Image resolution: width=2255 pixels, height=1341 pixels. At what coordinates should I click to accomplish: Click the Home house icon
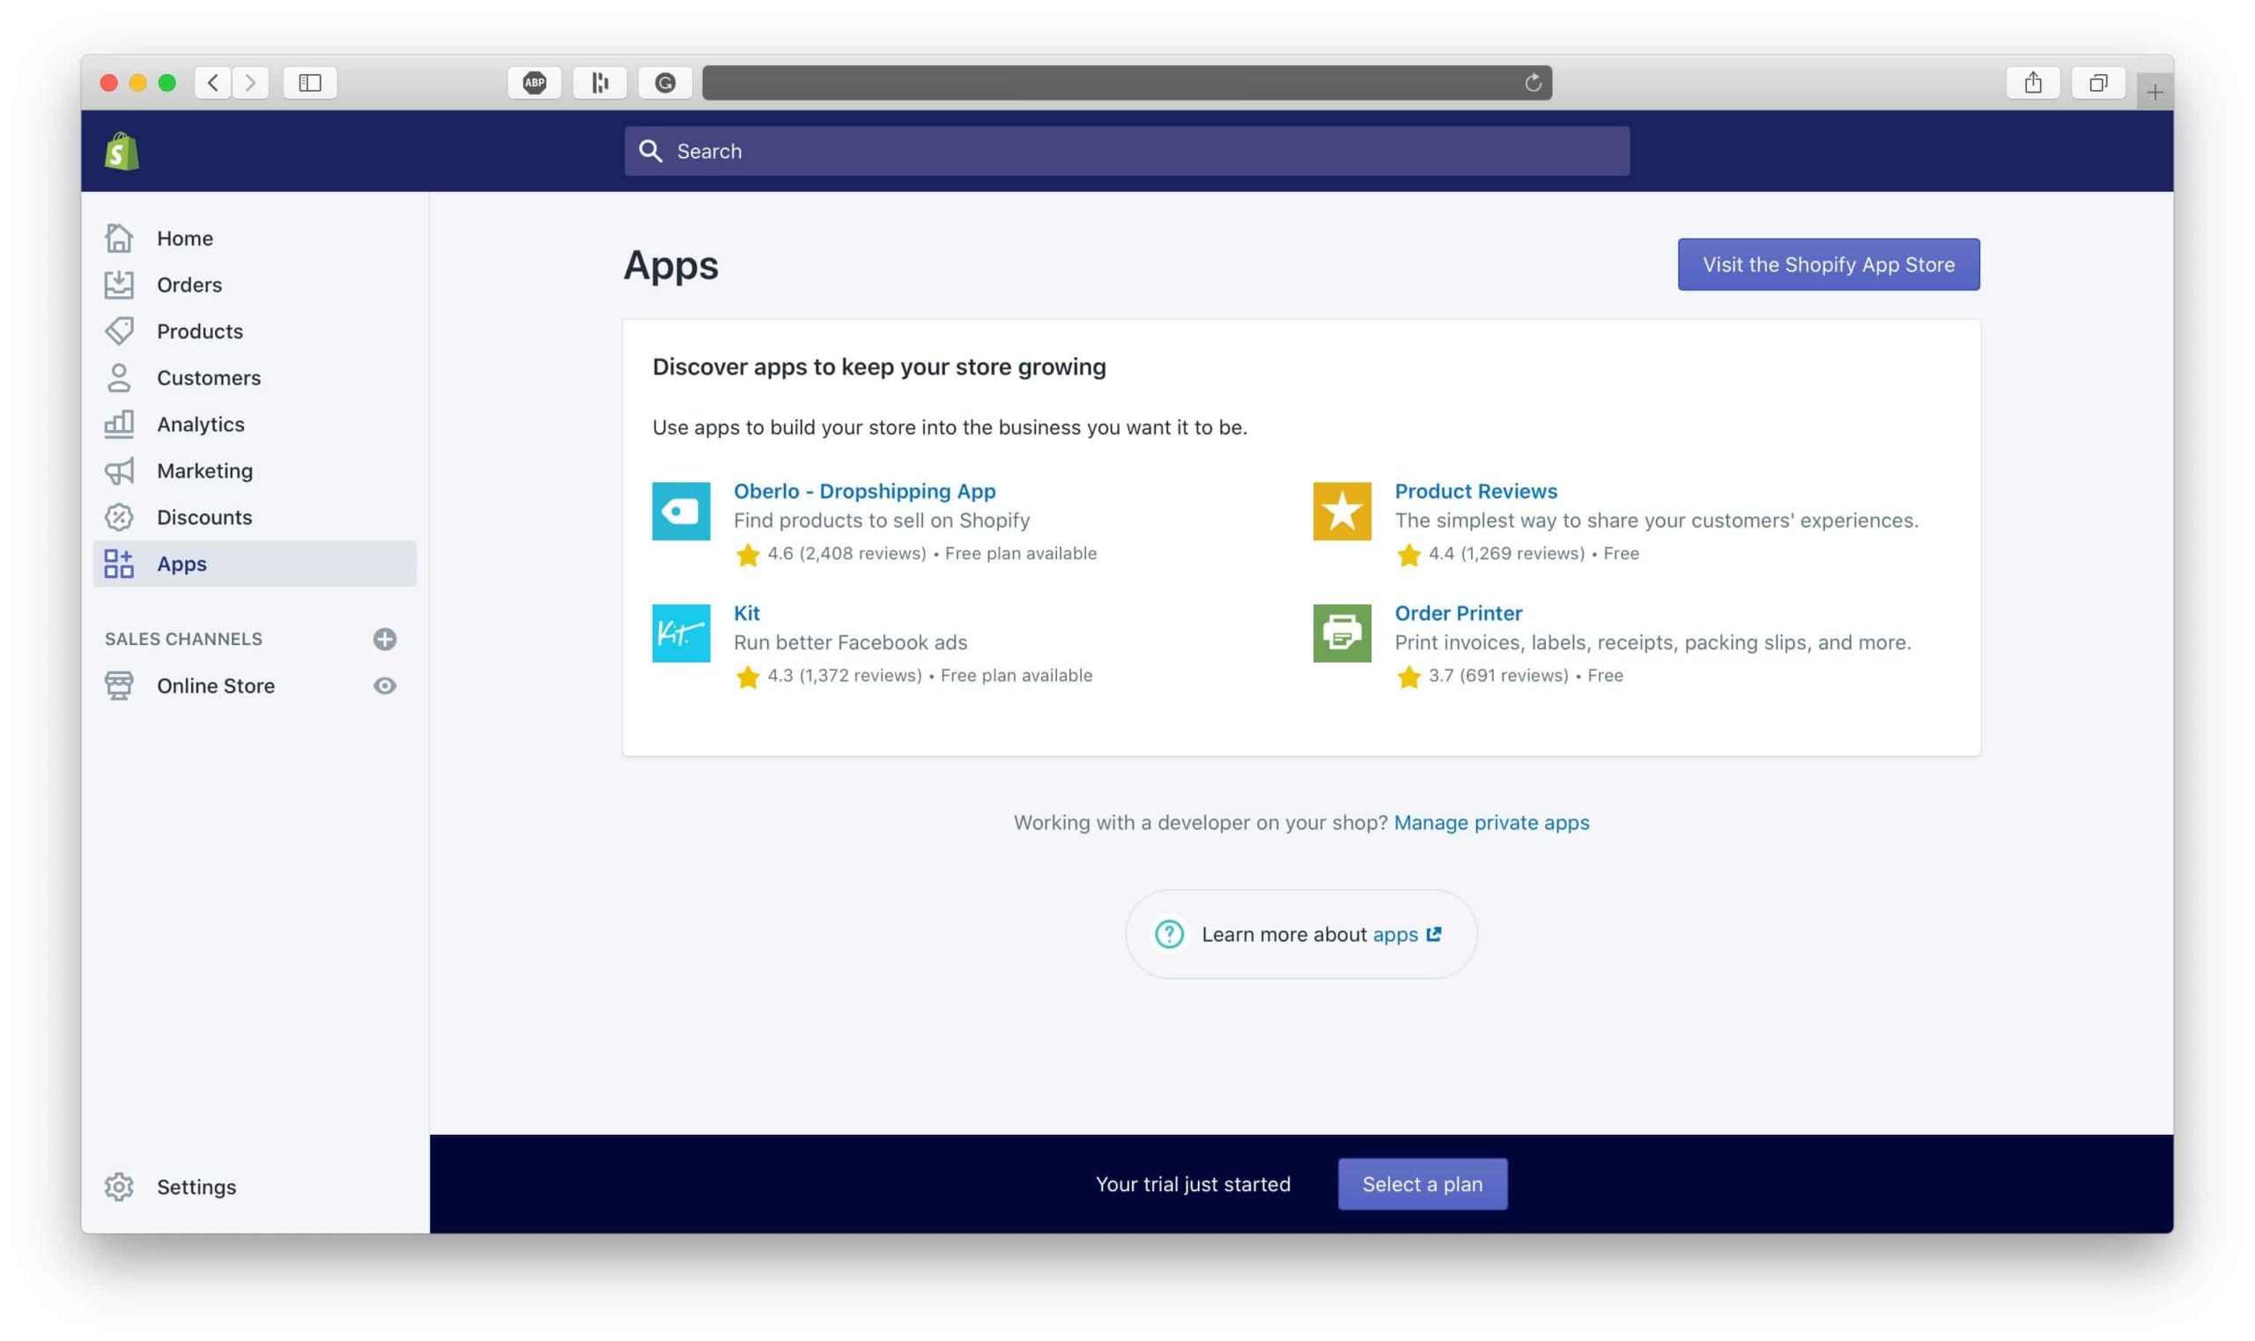[118, 238]
